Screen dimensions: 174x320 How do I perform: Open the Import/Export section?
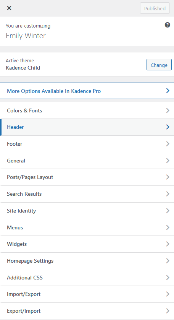click(x=87, y=294)
